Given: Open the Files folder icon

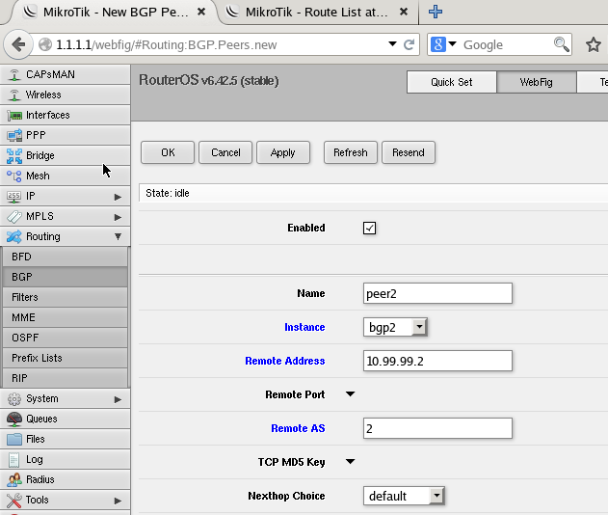Looking at the screenshot, I should [x=14, y=440].
